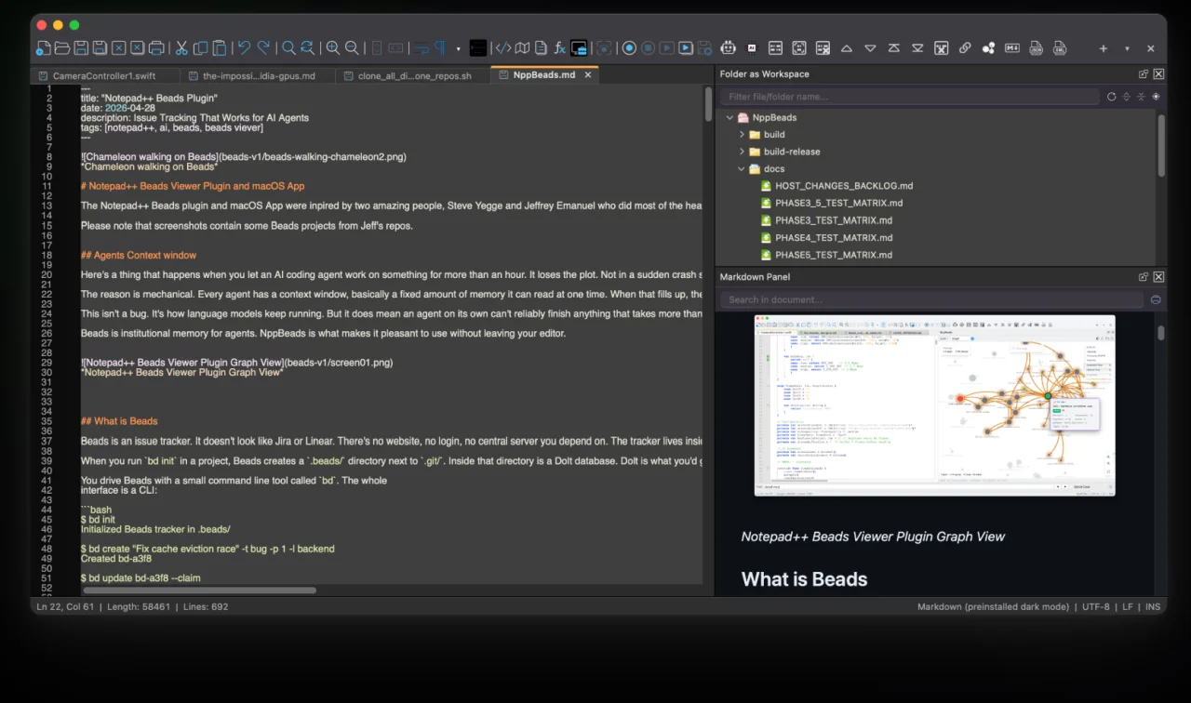Viewport: 1191px width, 703px height.
Task: Open the Find and Replace tool
Action: 308,48
